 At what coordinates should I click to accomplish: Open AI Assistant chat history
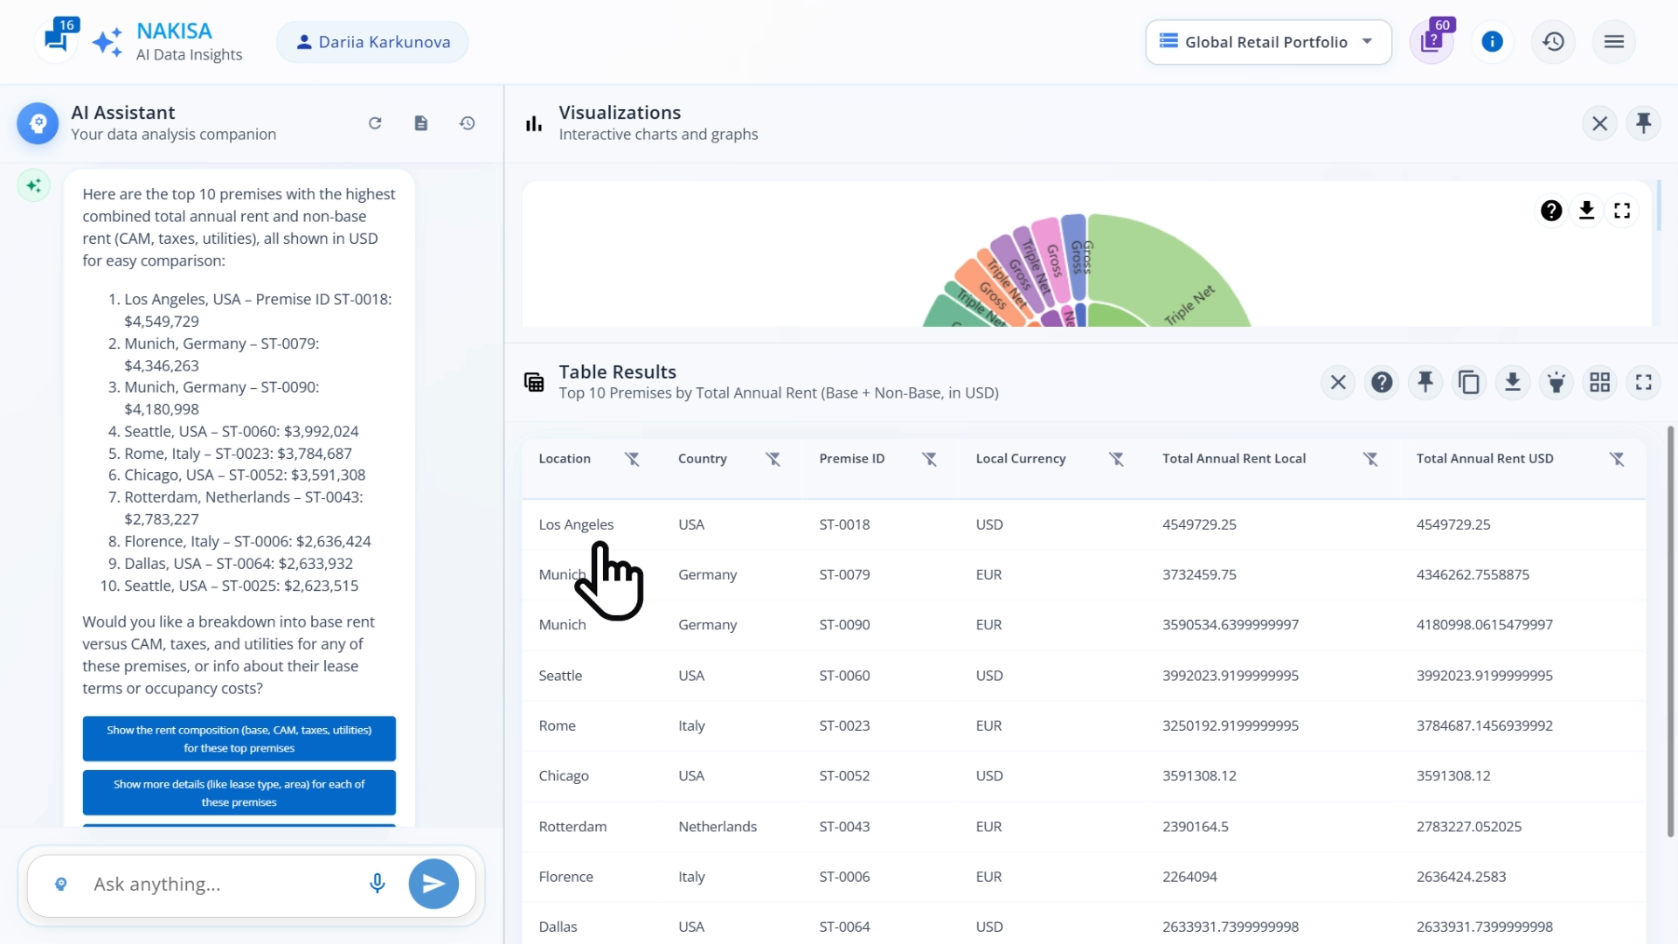coord(467,123)
